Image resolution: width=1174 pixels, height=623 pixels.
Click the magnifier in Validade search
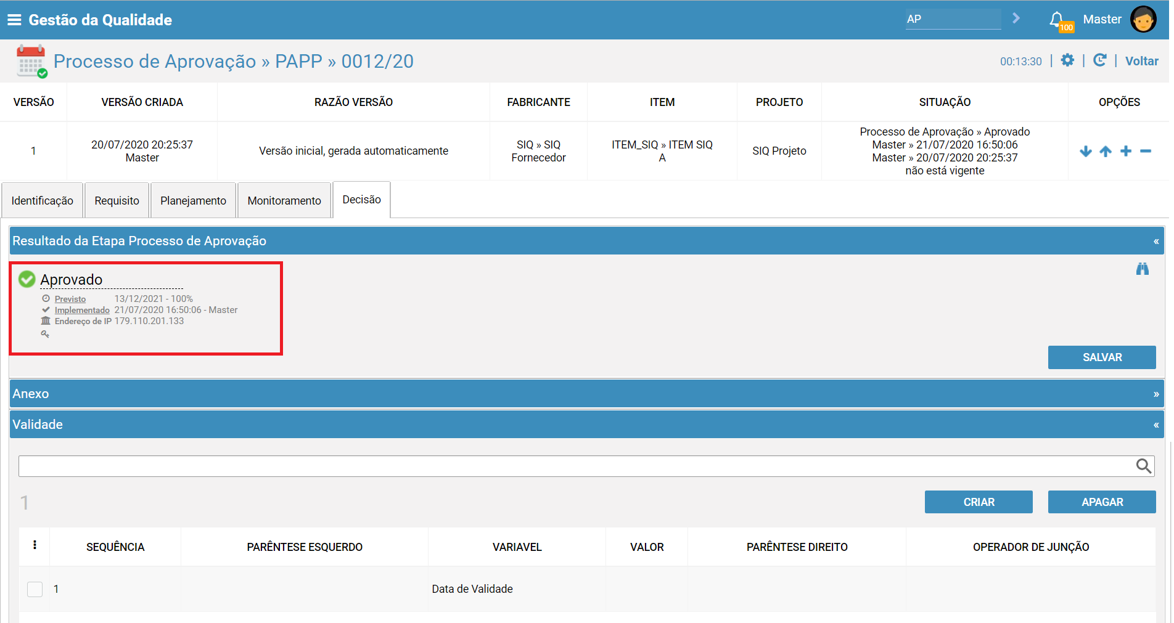tap(1144, 466)
